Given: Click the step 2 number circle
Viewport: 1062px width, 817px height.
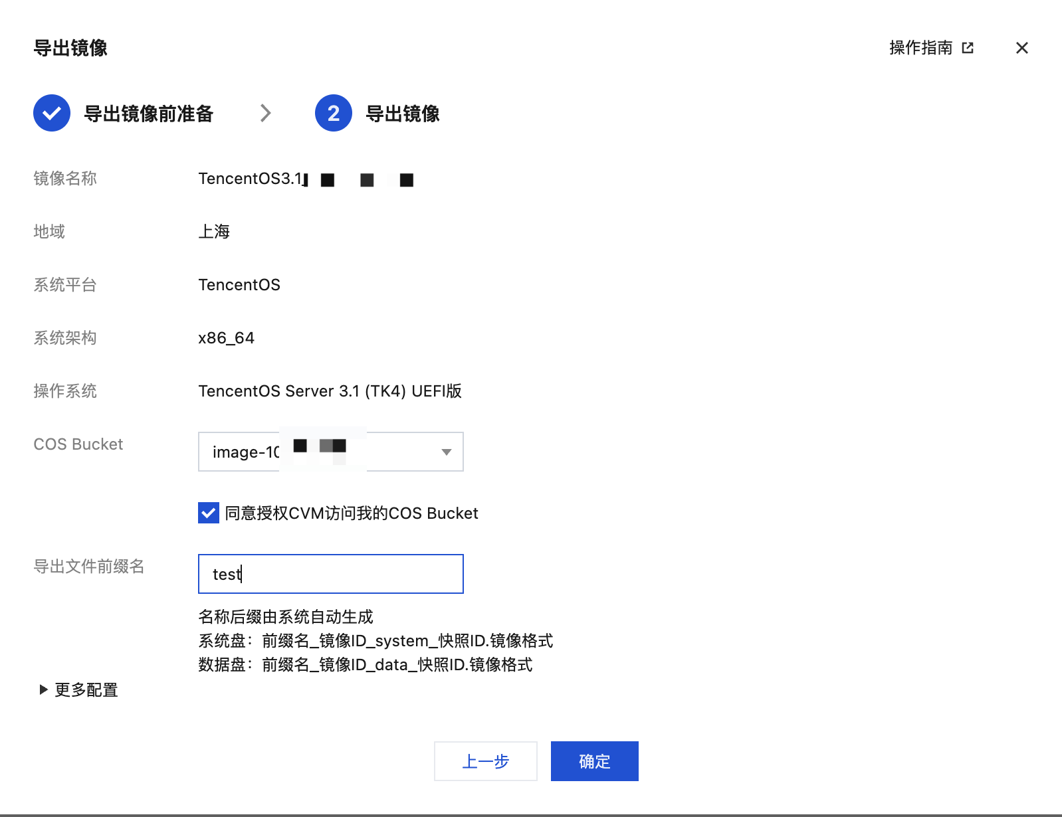Looking at the screenshot, I should (x=334, y=113).
